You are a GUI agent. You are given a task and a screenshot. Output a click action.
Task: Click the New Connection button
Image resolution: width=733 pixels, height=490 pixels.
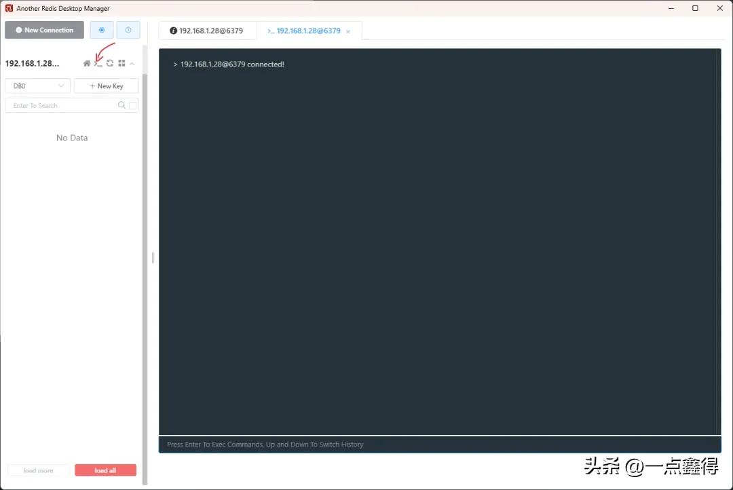(44, 30)
